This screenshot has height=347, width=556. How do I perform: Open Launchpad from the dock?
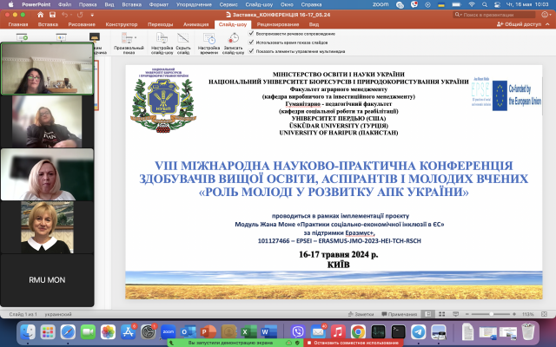pos(48,331)
